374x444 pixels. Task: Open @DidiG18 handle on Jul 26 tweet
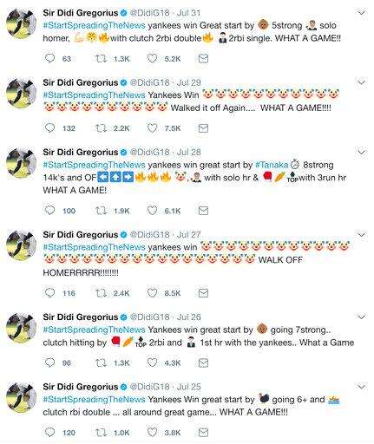pyautogui.click(x=149, y=317)
